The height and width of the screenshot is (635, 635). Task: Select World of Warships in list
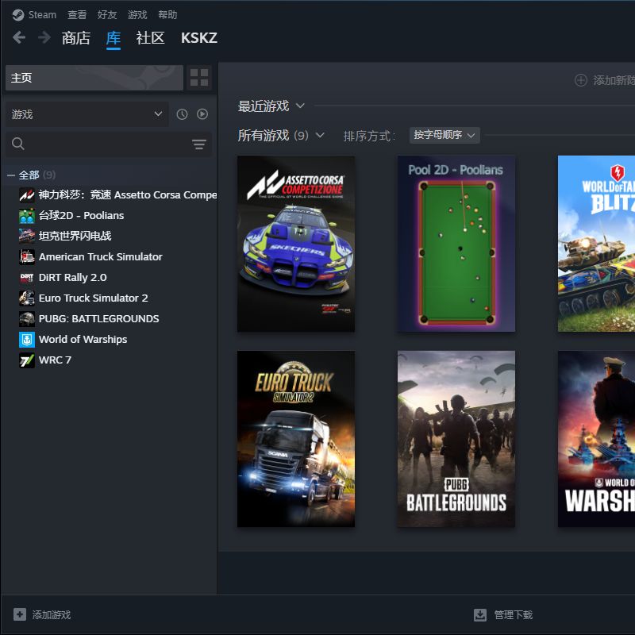point(83,340)
